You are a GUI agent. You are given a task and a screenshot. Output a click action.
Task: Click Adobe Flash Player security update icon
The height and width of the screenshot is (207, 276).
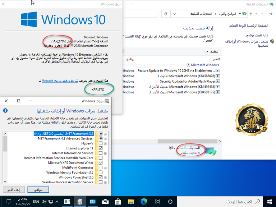[x=218, y=81]
